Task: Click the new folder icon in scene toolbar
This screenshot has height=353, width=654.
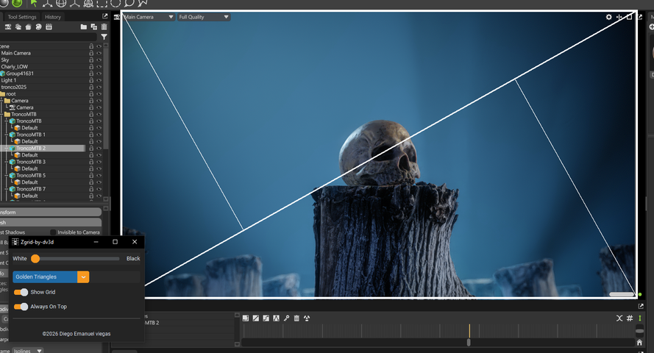Action: (84, 27)
